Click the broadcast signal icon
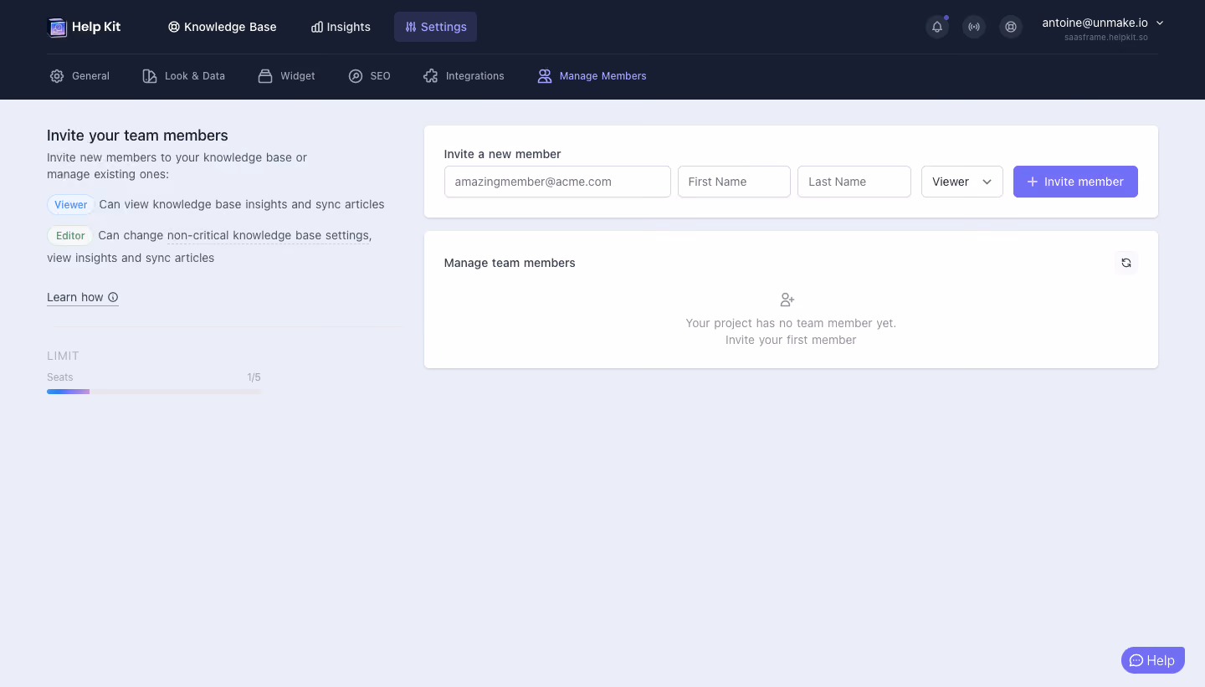Screen dimensions: 1205x687 click(x=974, y=27)
